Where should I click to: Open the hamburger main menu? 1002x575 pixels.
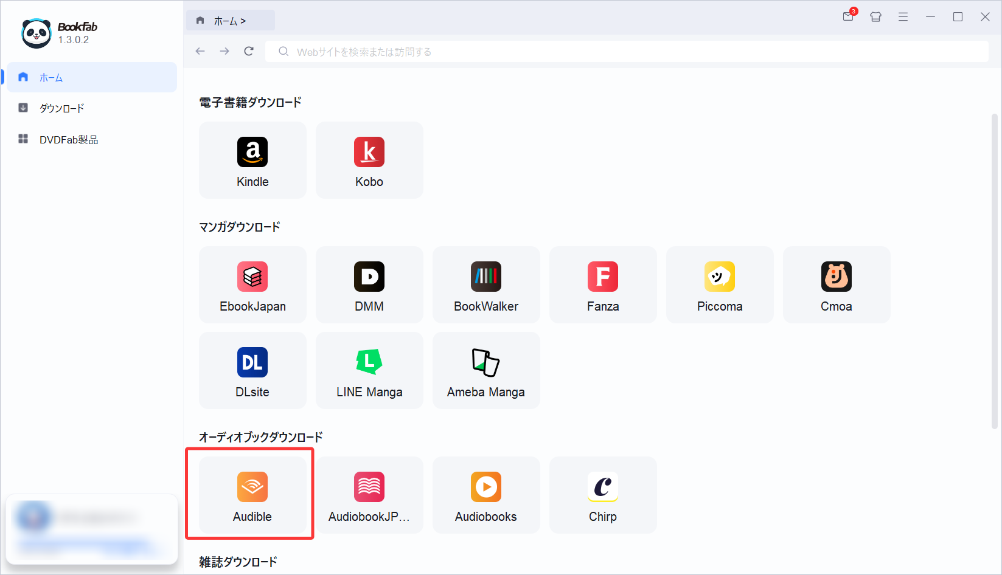tap(903, 17)
